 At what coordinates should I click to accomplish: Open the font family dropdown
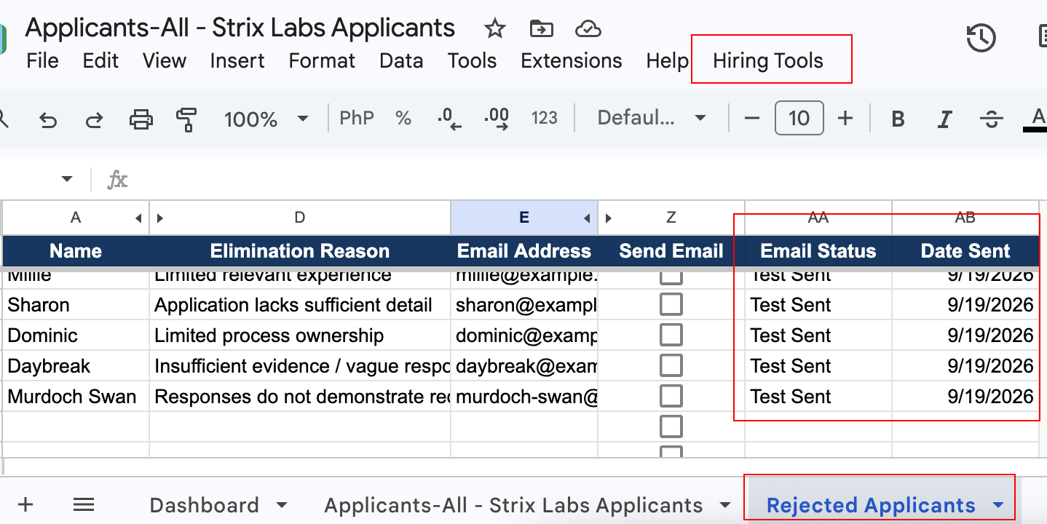[x=652, y=118]
